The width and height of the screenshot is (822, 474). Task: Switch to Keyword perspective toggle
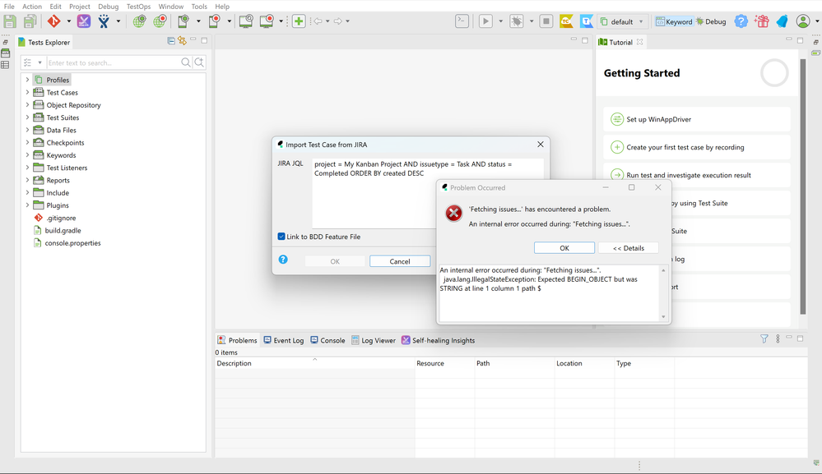674,21
